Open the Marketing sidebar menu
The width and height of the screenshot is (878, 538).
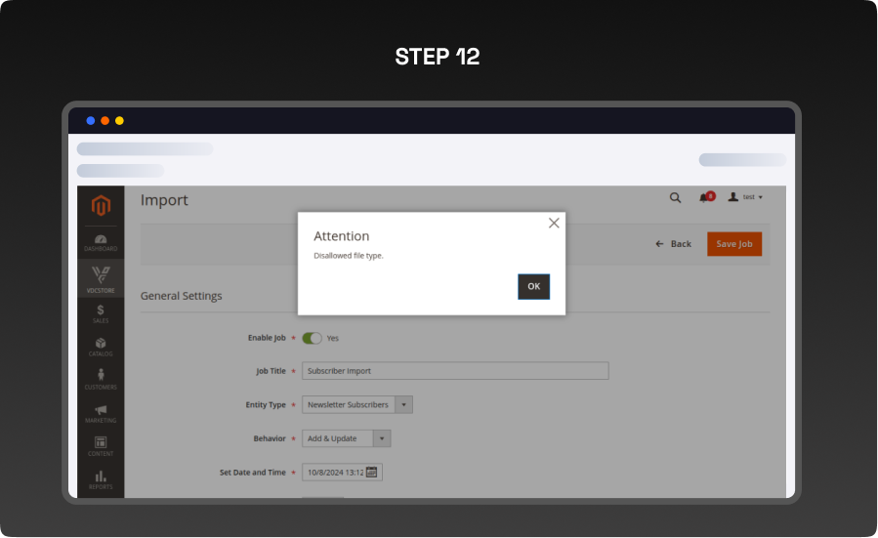(101, 413)
